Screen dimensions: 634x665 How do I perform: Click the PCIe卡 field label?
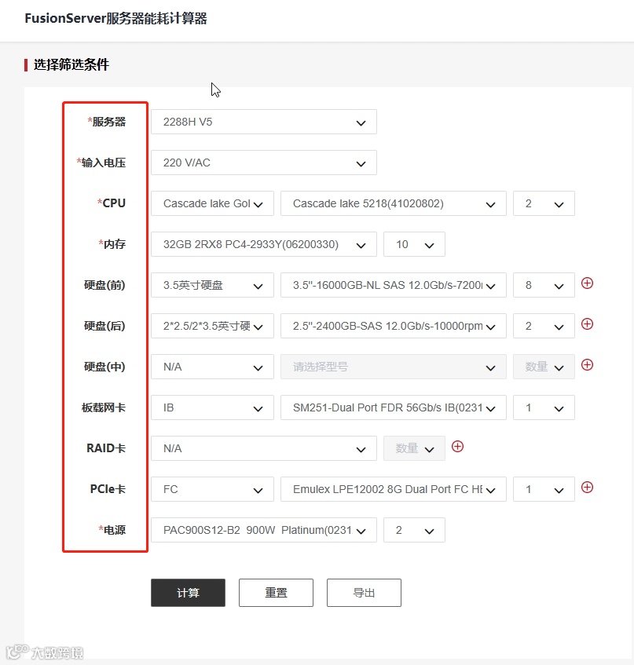(108, 489)
